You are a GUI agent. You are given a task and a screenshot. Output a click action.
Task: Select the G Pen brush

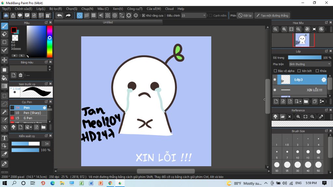tap(29, 118)
